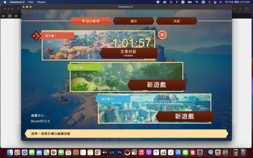
Task: Click the 儲存欄 III blue label
Action: [x=113, y=99]
